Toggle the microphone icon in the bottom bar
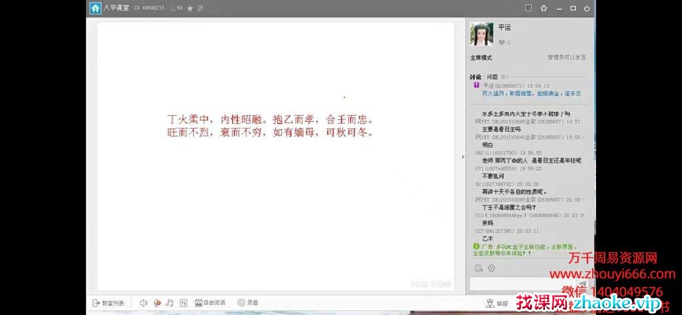Image resolution: width=682 pixels, height=315 pixels. pyautogui.click(x=157, y=303)
